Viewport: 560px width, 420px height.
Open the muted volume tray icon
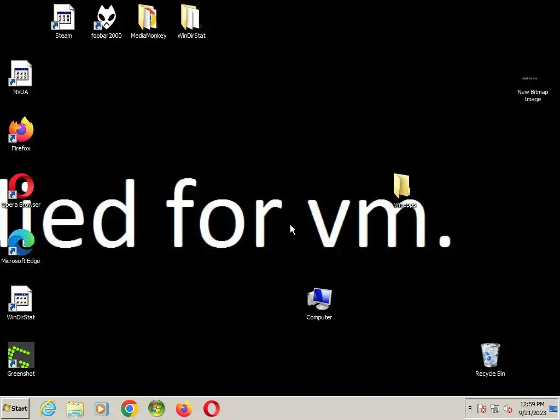(x=507, y=408)
